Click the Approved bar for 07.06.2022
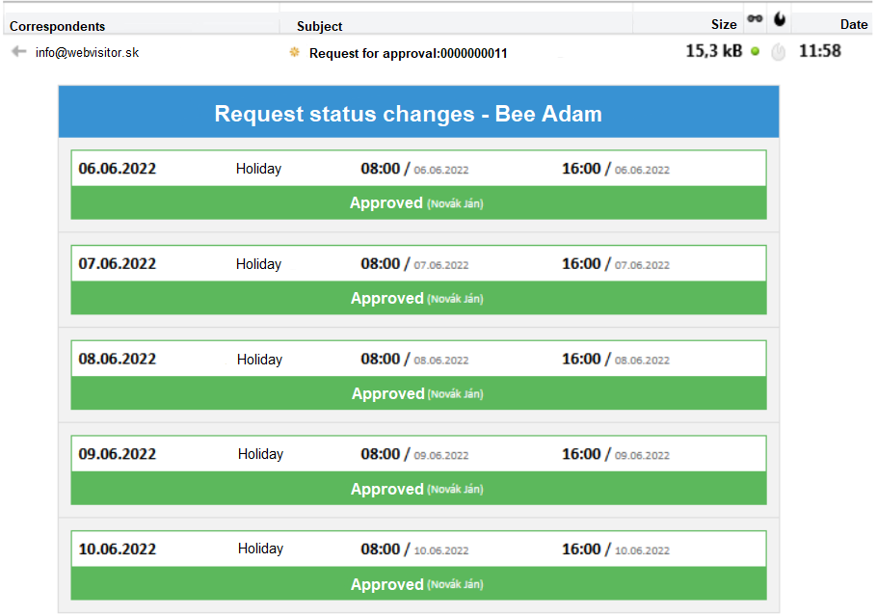 pos(418,298)
